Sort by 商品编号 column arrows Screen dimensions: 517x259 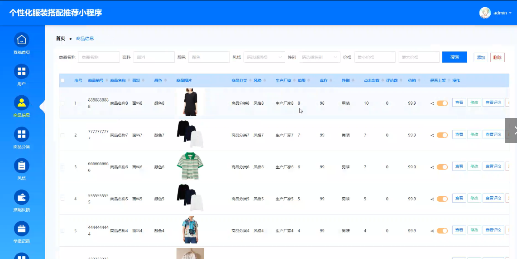point(106,80)
